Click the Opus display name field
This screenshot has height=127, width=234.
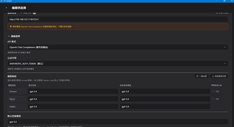click(x=73, y=99)
